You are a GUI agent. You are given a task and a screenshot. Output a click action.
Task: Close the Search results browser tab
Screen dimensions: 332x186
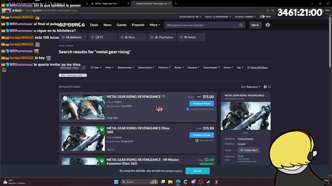[170, 3]
